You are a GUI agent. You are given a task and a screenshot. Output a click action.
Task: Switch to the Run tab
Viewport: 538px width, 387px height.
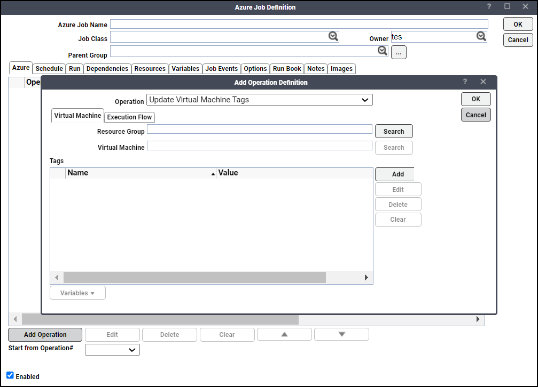[x=74, y=69]
